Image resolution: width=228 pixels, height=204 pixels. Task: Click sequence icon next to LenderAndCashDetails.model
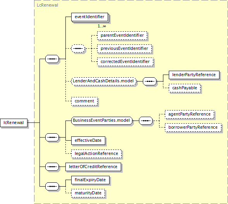[150, 81]
